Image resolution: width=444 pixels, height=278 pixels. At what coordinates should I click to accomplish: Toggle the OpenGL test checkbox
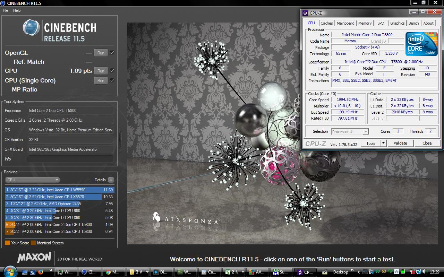(x=112, y=53)
